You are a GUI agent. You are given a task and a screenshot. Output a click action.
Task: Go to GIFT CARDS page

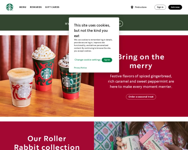(x=52, y=7)
